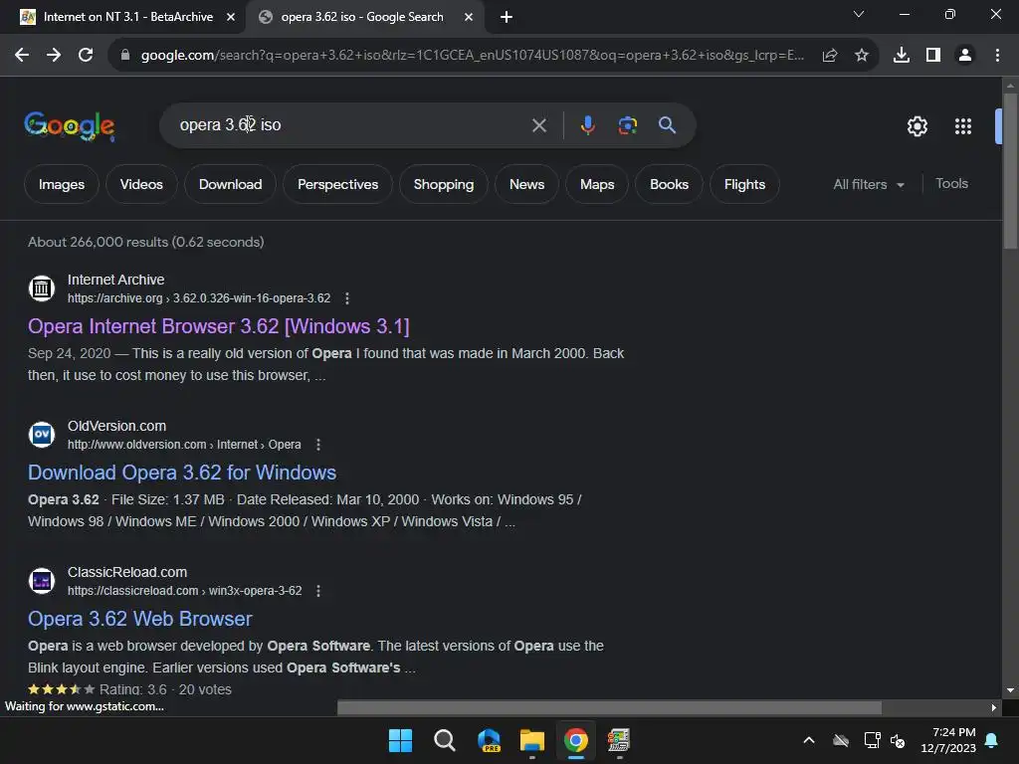Filter results by Images
The height and width of the screenshot is (764, 1019).
coord(62,184)
